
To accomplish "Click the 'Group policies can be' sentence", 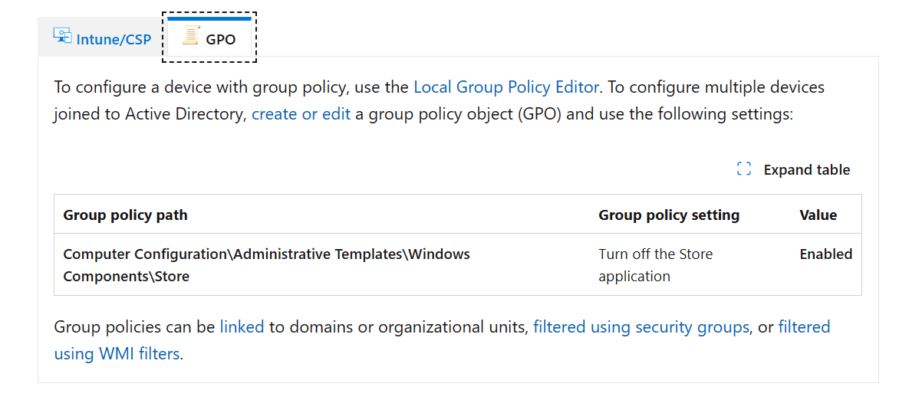I will click(x=442, y=340).
